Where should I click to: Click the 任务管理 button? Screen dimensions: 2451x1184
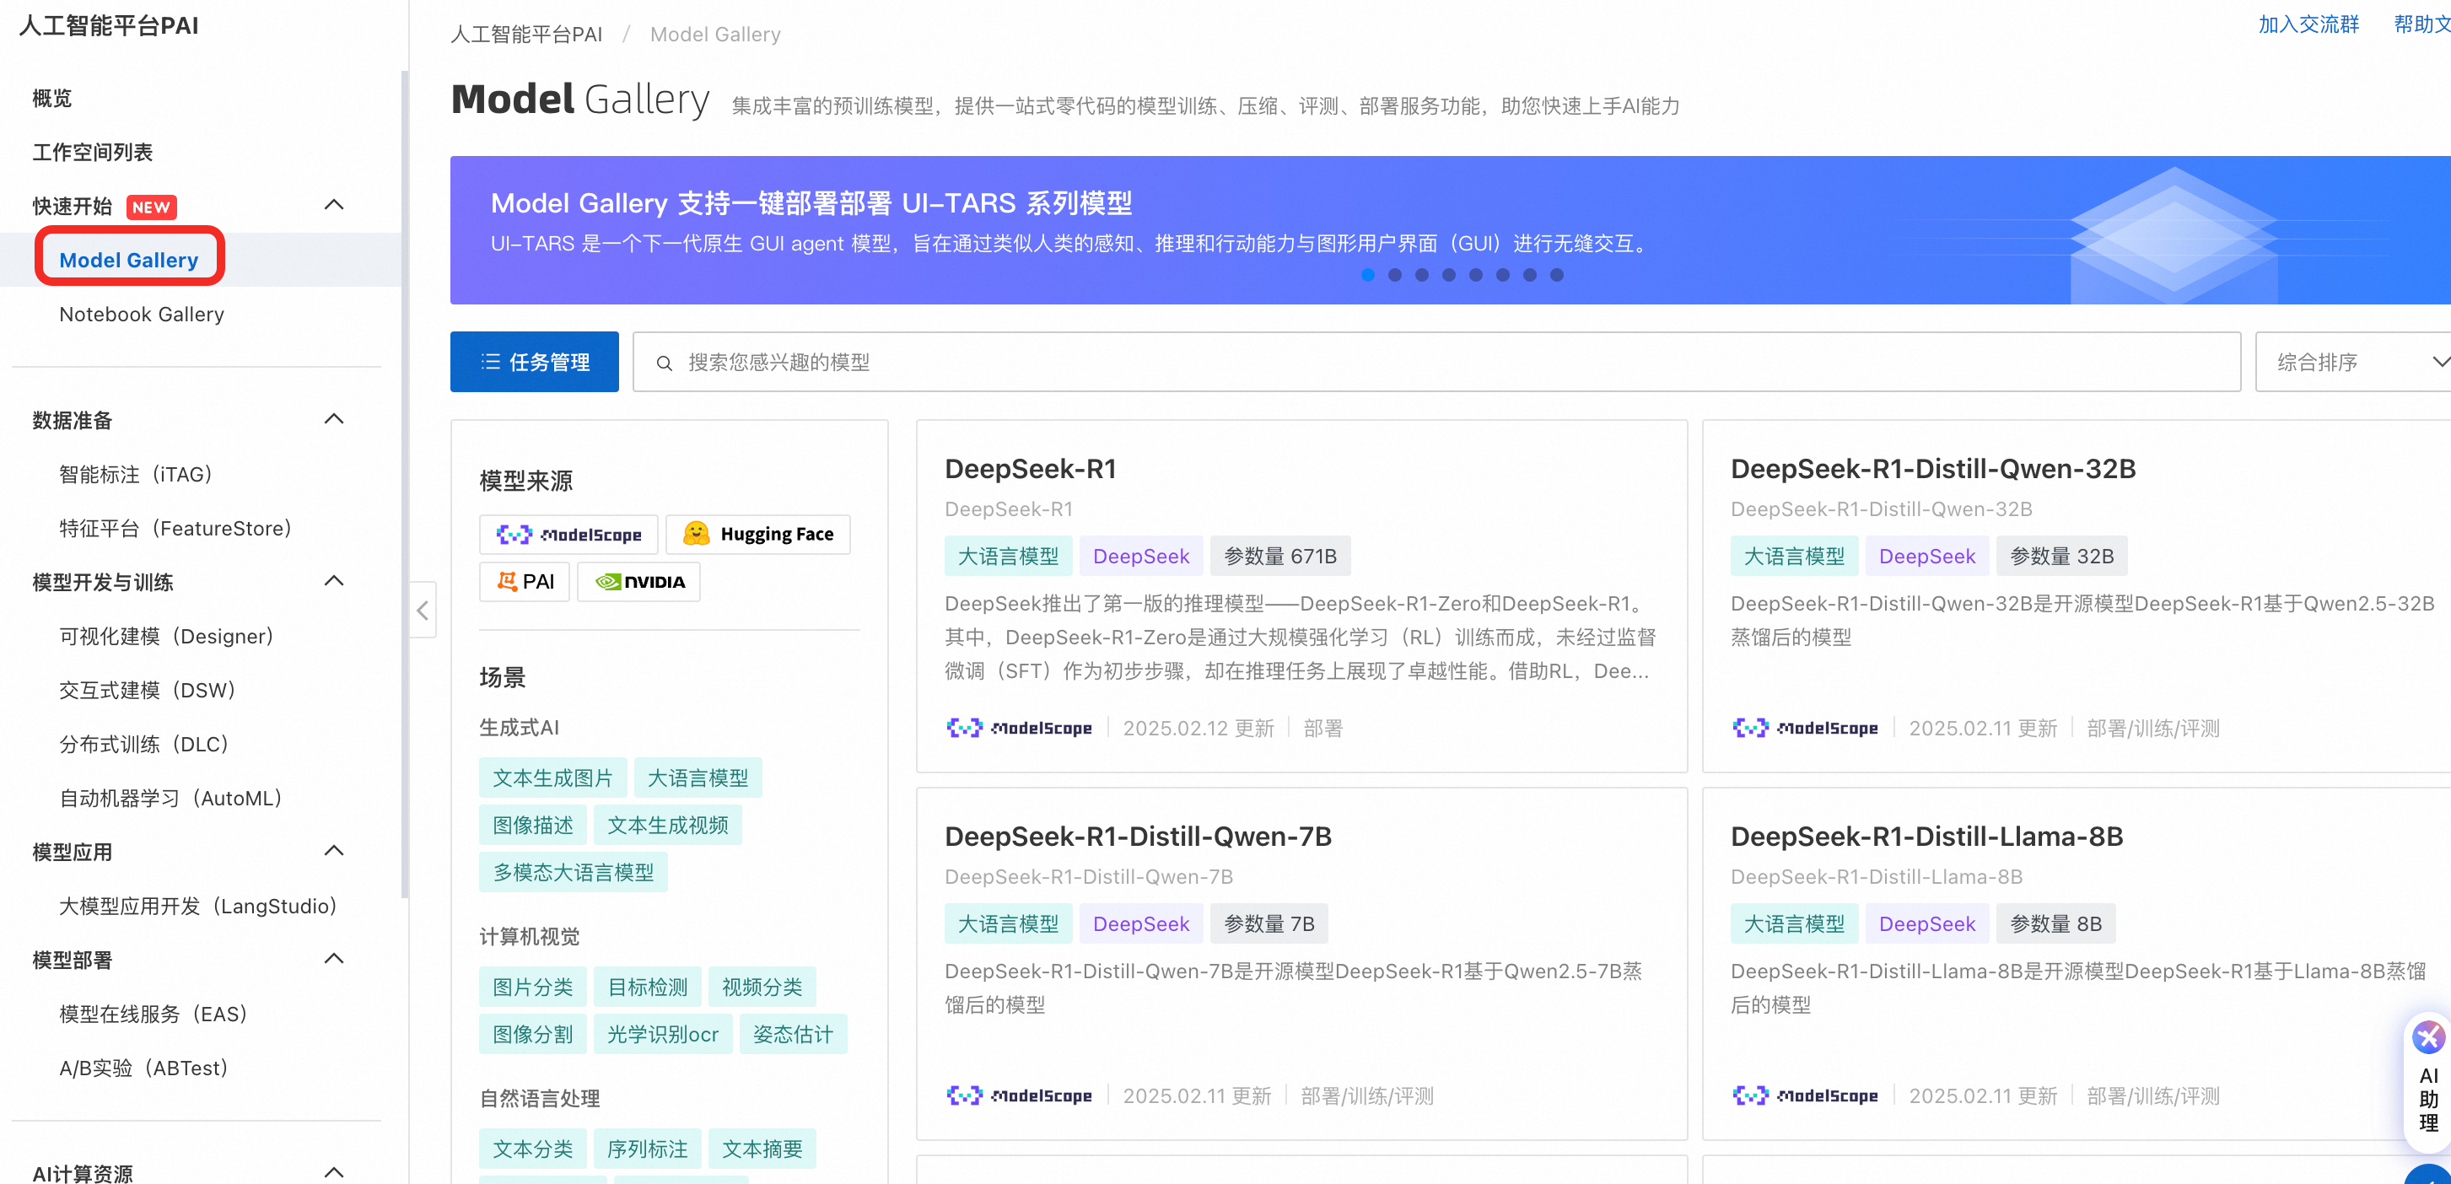click(x=534, y=363)
